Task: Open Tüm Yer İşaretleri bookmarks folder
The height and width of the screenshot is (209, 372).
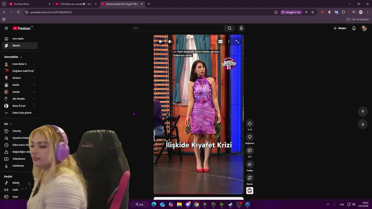Action: point(358,19)
